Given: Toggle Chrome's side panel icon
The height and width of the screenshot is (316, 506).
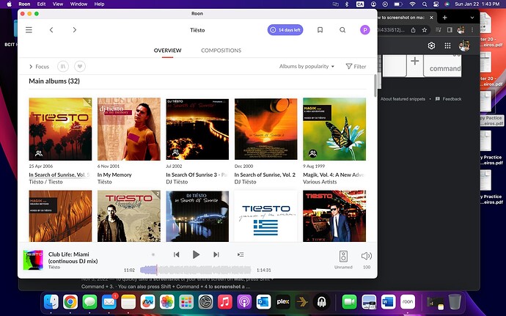Looking at the screenshot, I should 450,30.
